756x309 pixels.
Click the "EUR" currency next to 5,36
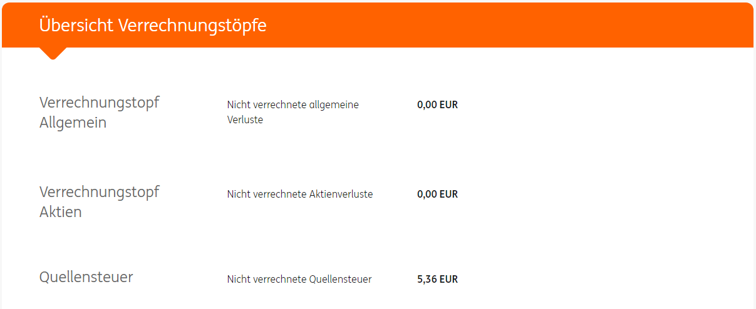(x=448, y=280)
